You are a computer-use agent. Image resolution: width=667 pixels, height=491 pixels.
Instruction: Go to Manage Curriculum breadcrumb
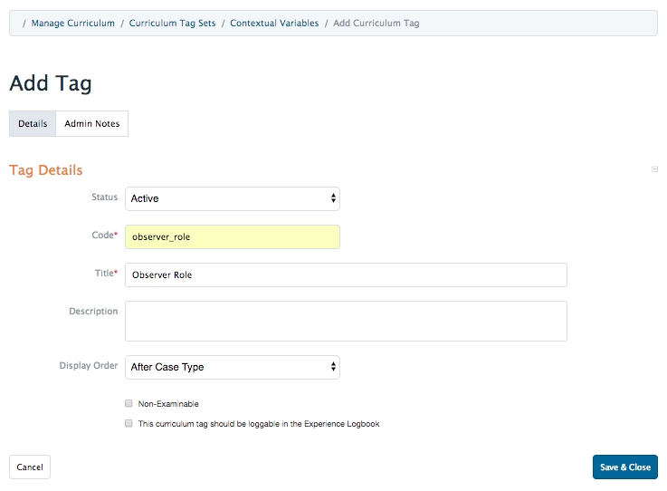tap(72, 24)
